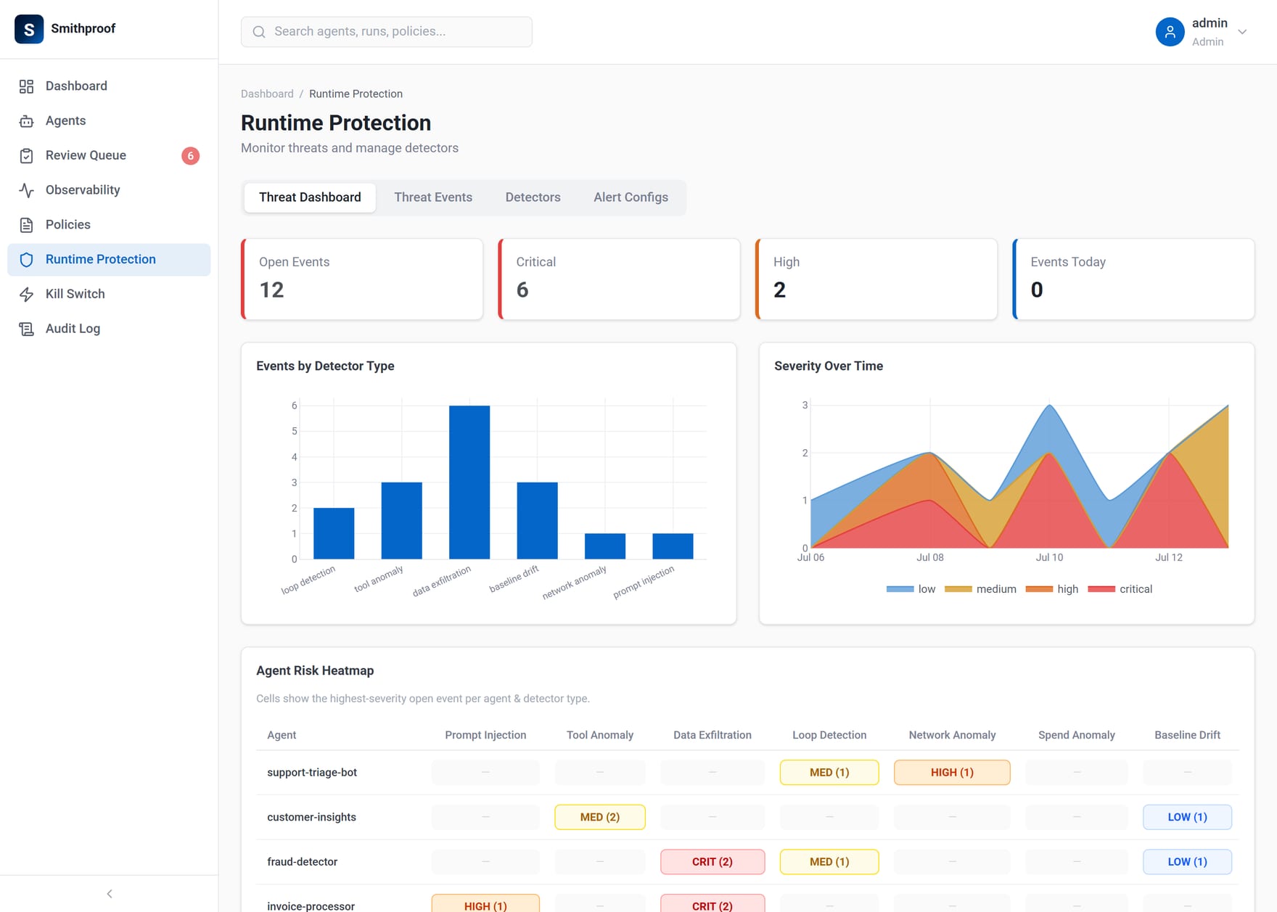Screen dimensions: 1277x912
Task: Click the loop detection bar in chart
Action: tap(334, 533)
